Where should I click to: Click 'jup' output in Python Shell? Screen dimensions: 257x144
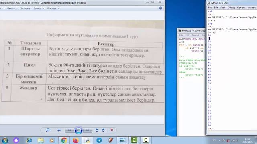coord(210,24)
